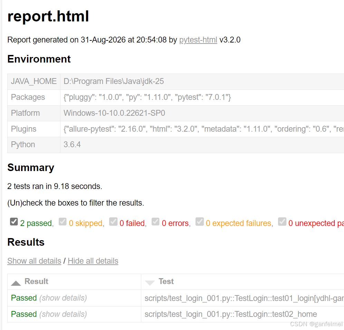Click Show all details link
This screenshot has width=344, height=330.
pyautogui.click(x=34, y=261)
